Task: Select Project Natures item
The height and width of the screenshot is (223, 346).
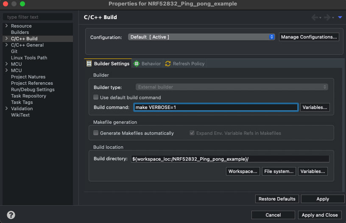Action: point(28,77)
